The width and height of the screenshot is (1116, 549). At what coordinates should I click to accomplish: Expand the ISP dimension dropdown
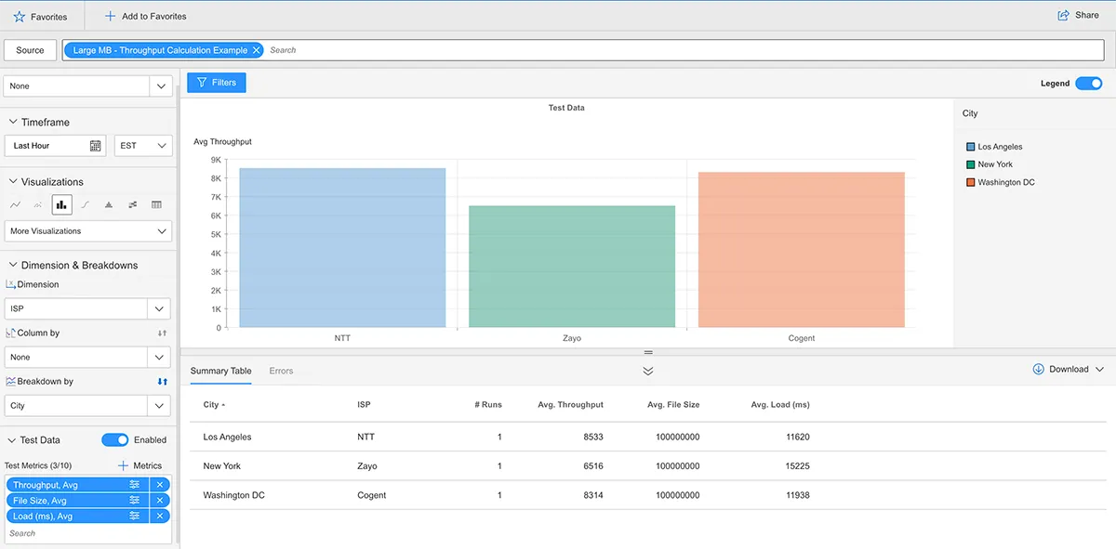click(x=88, y=308)
